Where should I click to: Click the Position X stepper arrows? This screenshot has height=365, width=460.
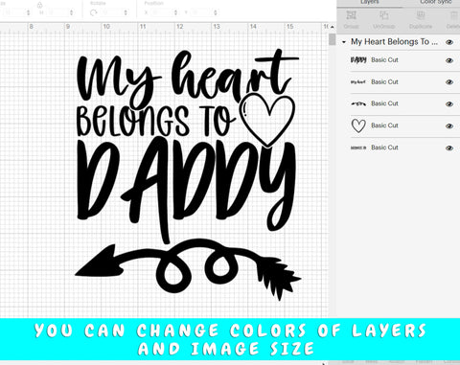point(175,12)
